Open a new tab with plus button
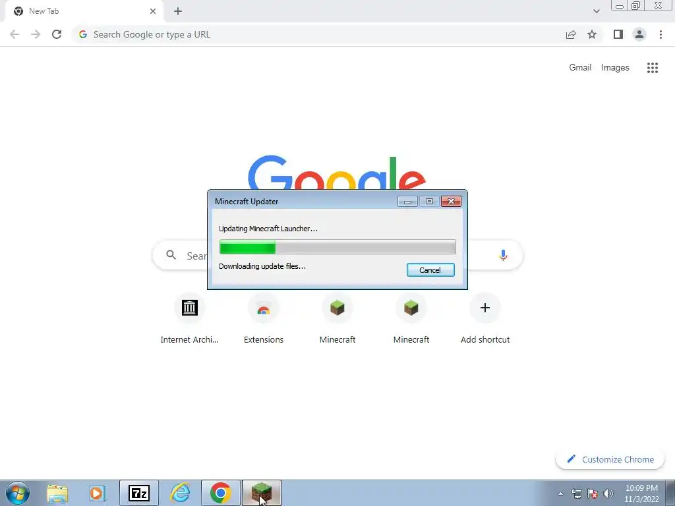Viewport: 675px width, 506px height. click(178, 11)
